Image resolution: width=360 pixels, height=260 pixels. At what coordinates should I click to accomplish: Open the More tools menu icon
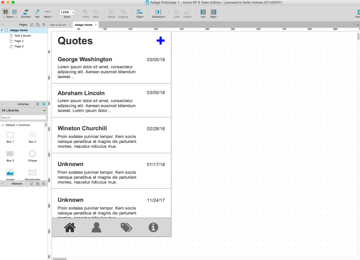point(48,12)
